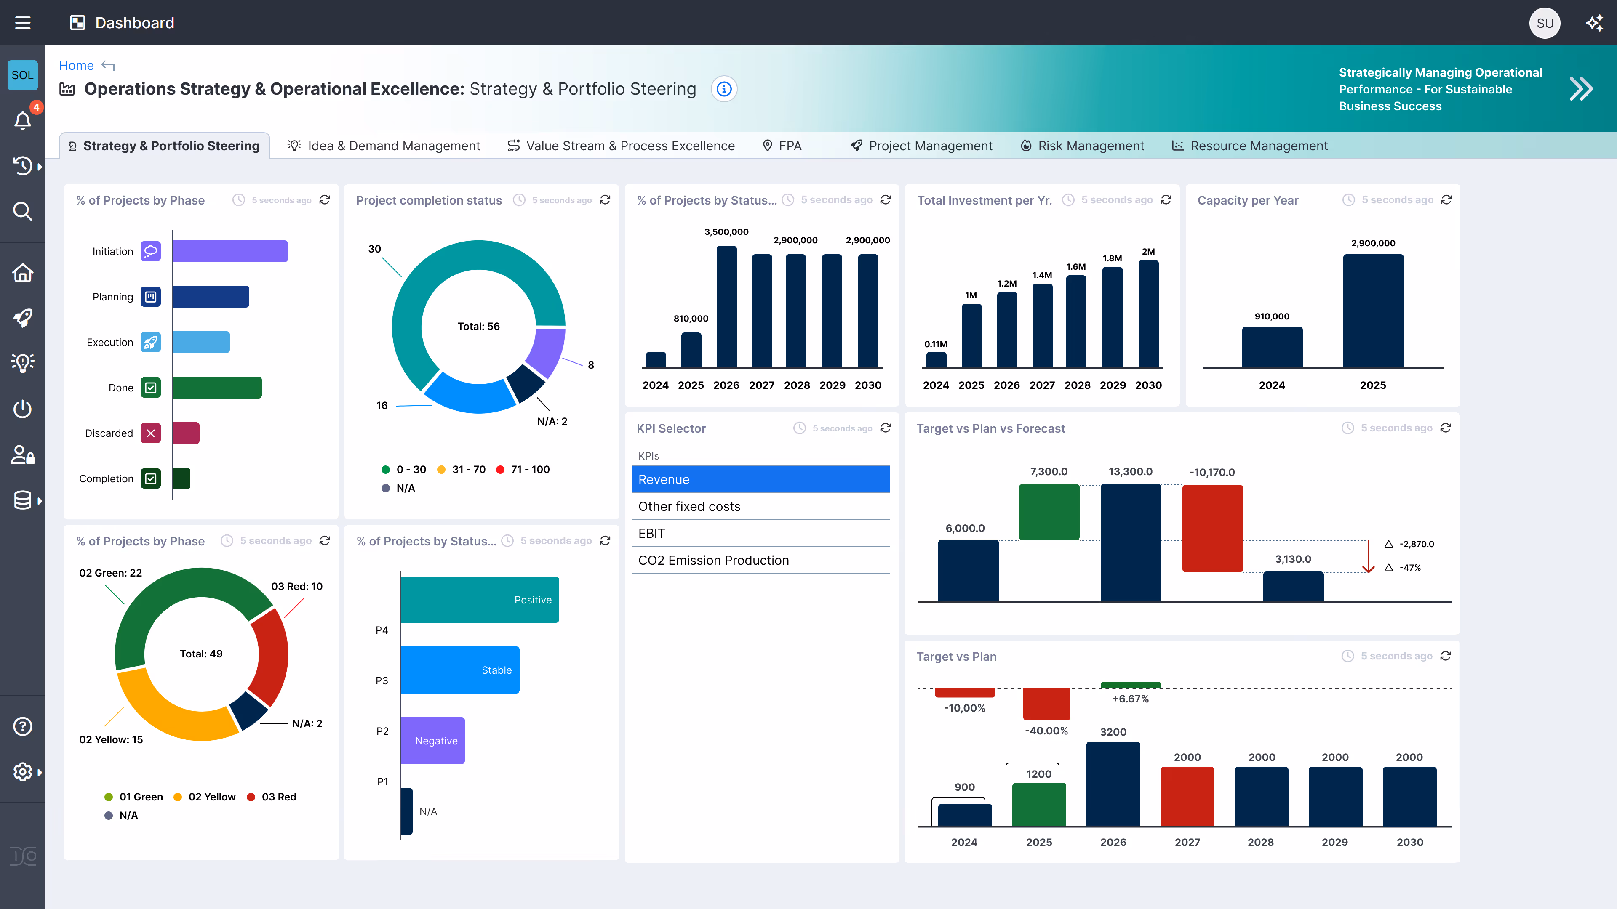Viewport: 1617px width, 909px height.
Task: Refresh the Project completion status chart
Action: click(605, 199)
